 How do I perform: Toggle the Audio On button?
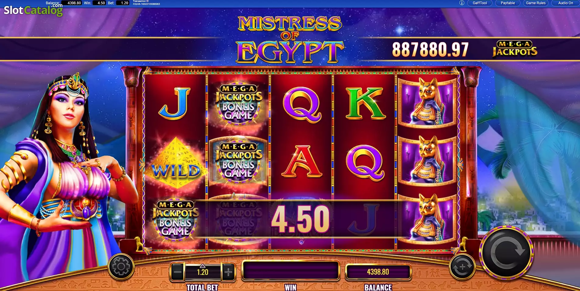565,3
